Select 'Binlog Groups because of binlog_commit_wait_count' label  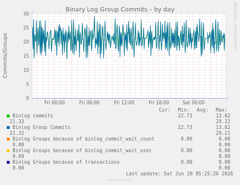pos(84,139)
